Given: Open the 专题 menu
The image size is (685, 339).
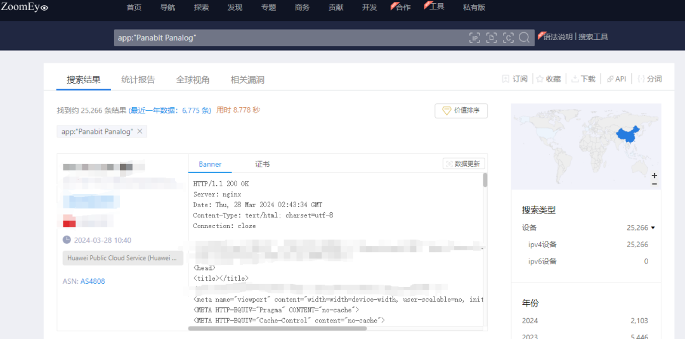Looking at the screenshot, I should (x=269, y=8).
